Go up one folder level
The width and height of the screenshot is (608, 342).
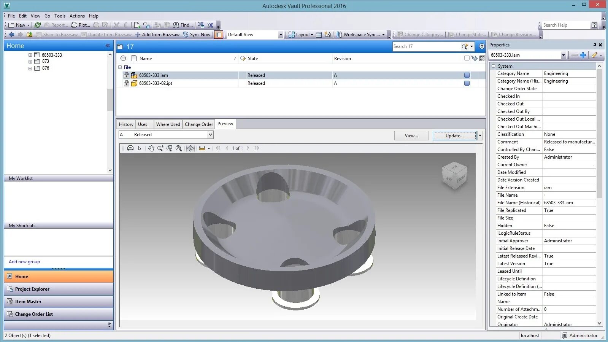pyautogui.click(x=29, y=35)
